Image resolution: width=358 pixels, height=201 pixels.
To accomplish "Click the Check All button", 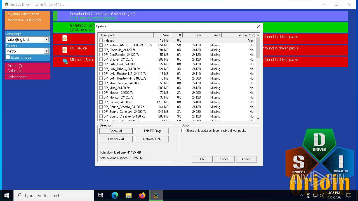I will click(x=116, y=131).
